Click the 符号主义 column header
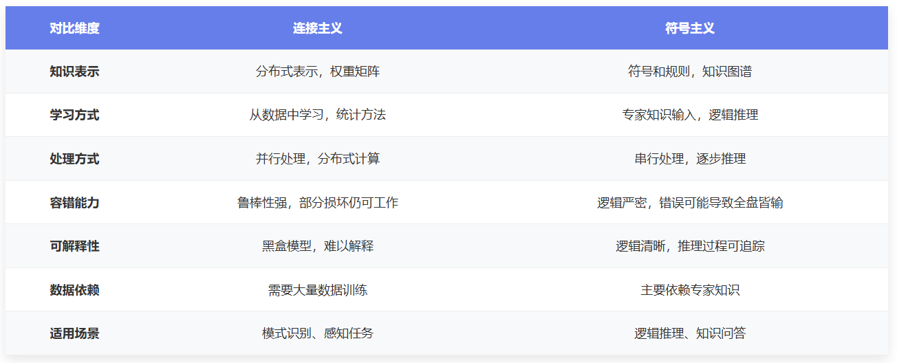This screenshot has width=897, height=363. click(690, 28)
